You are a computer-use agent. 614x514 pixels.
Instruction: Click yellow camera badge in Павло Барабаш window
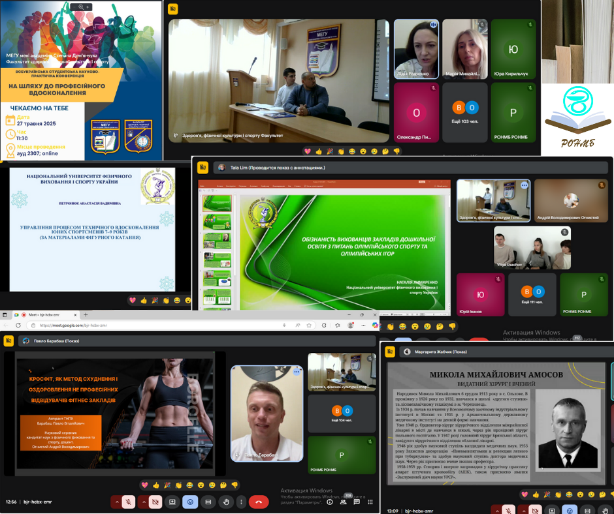[8, 340]
